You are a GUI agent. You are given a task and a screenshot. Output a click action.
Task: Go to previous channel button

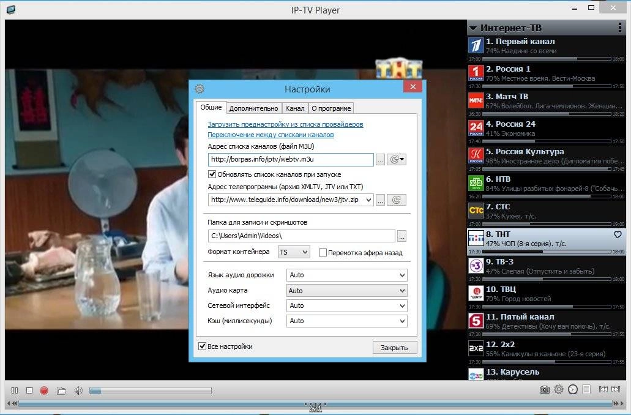click(603, 389)
